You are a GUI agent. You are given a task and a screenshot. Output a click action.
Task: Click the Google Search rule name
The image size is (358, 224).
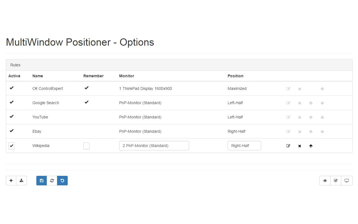46,103
